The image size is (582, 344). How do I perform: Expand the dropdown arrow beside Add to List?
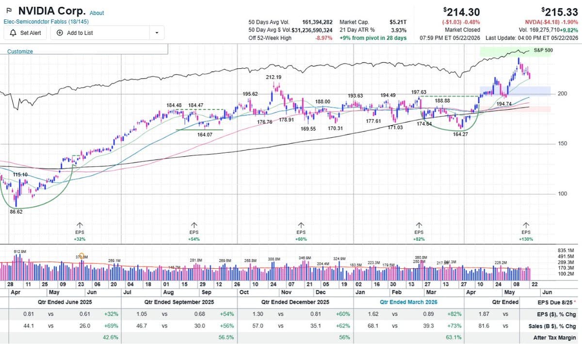point(157,33)
